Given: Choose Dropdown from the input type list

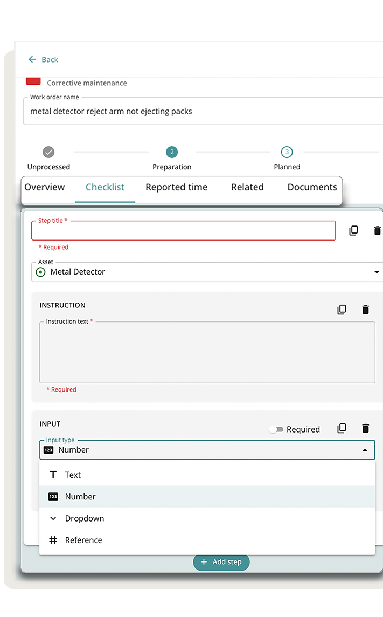Looking at the screenshot, I should [x=84, y=518].
